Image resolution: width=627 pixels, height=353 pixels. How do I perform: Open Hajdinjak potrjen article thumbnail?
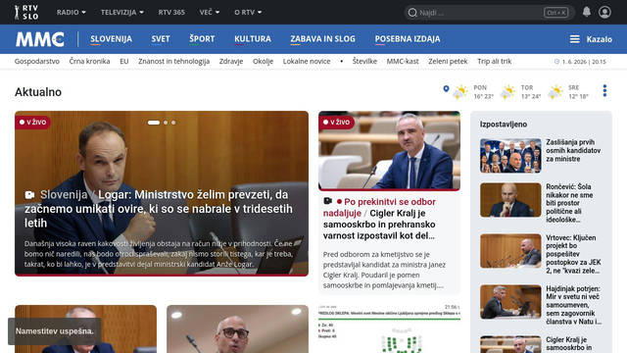tap(510, 302)
